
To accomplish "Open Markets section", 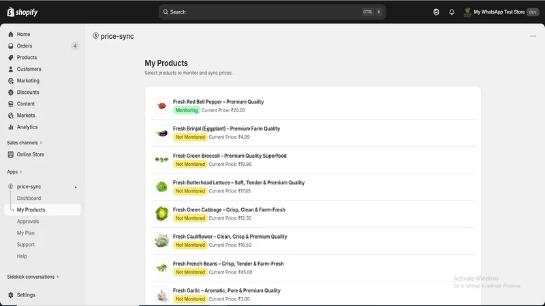I will 26,116.
